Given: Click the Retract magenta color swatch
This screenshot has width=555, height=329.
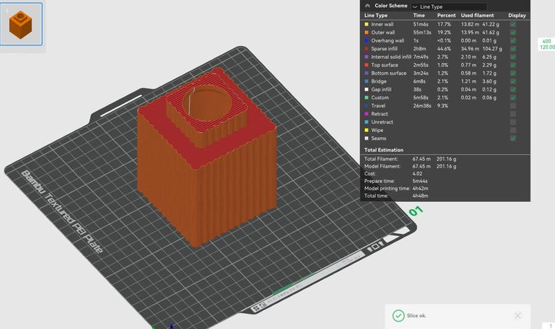Looking at the screenshot, I should click(366, 114).
